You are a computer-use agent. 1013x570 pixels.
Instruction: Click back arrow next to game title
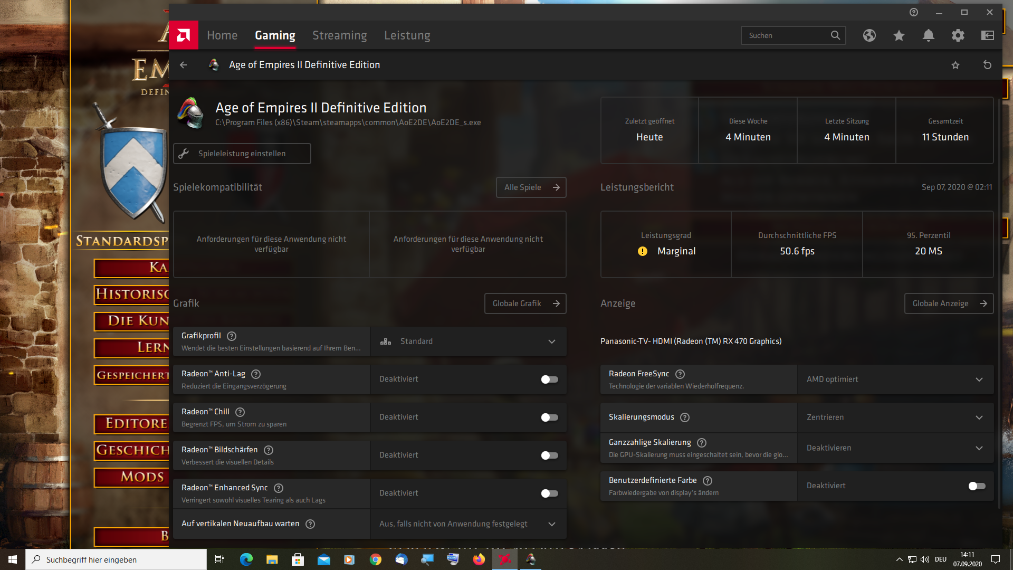pyautogui.click(x=183, y=65)
